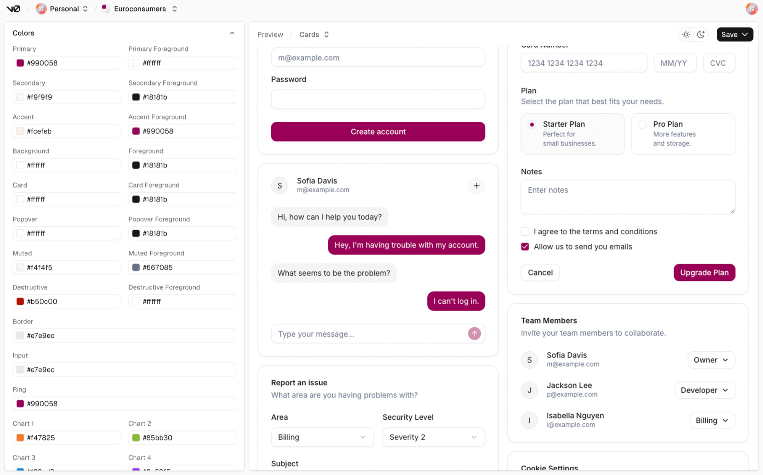Click the Enter notes text area
The width and height of the screenshot is (763, 475).
[628, 197]
